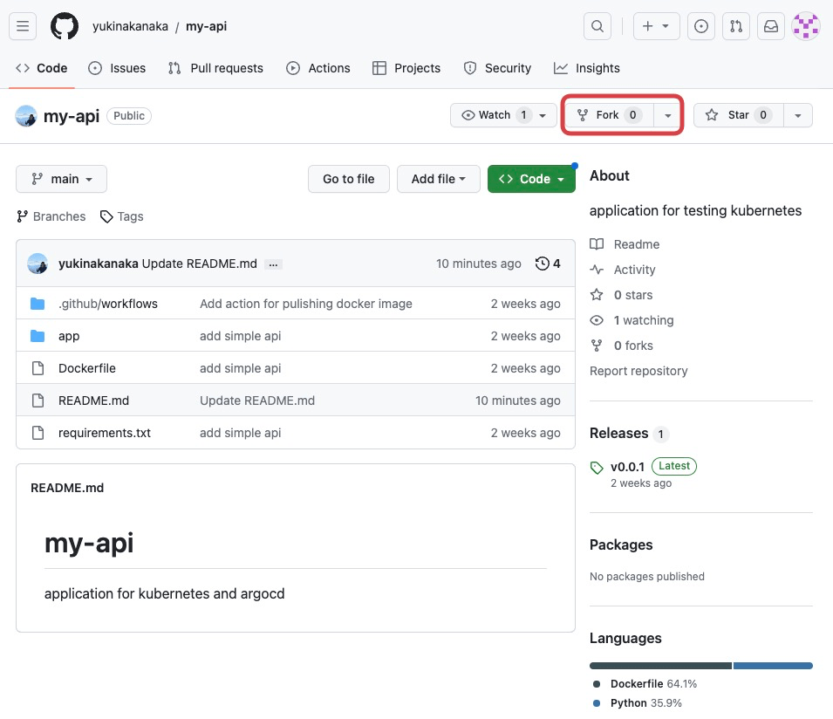Open the issues icon in header
This screenshot has width=833, height=719.
[701, 26]
